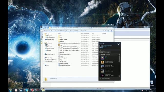Sort files by Имя column
The height and width of the screenshot is (92, 164).
[x=59, y=33]
